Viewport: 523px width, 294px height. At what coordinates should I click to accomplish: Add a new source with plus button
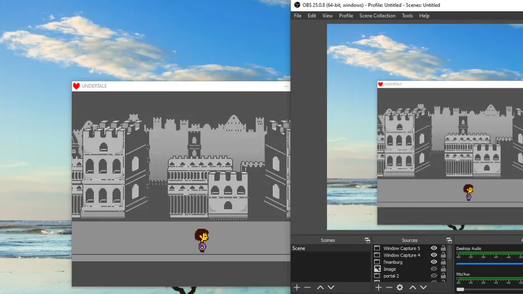378,288
